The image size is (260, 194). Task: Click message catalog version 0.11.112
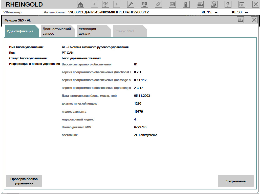(x=140, y=80)
